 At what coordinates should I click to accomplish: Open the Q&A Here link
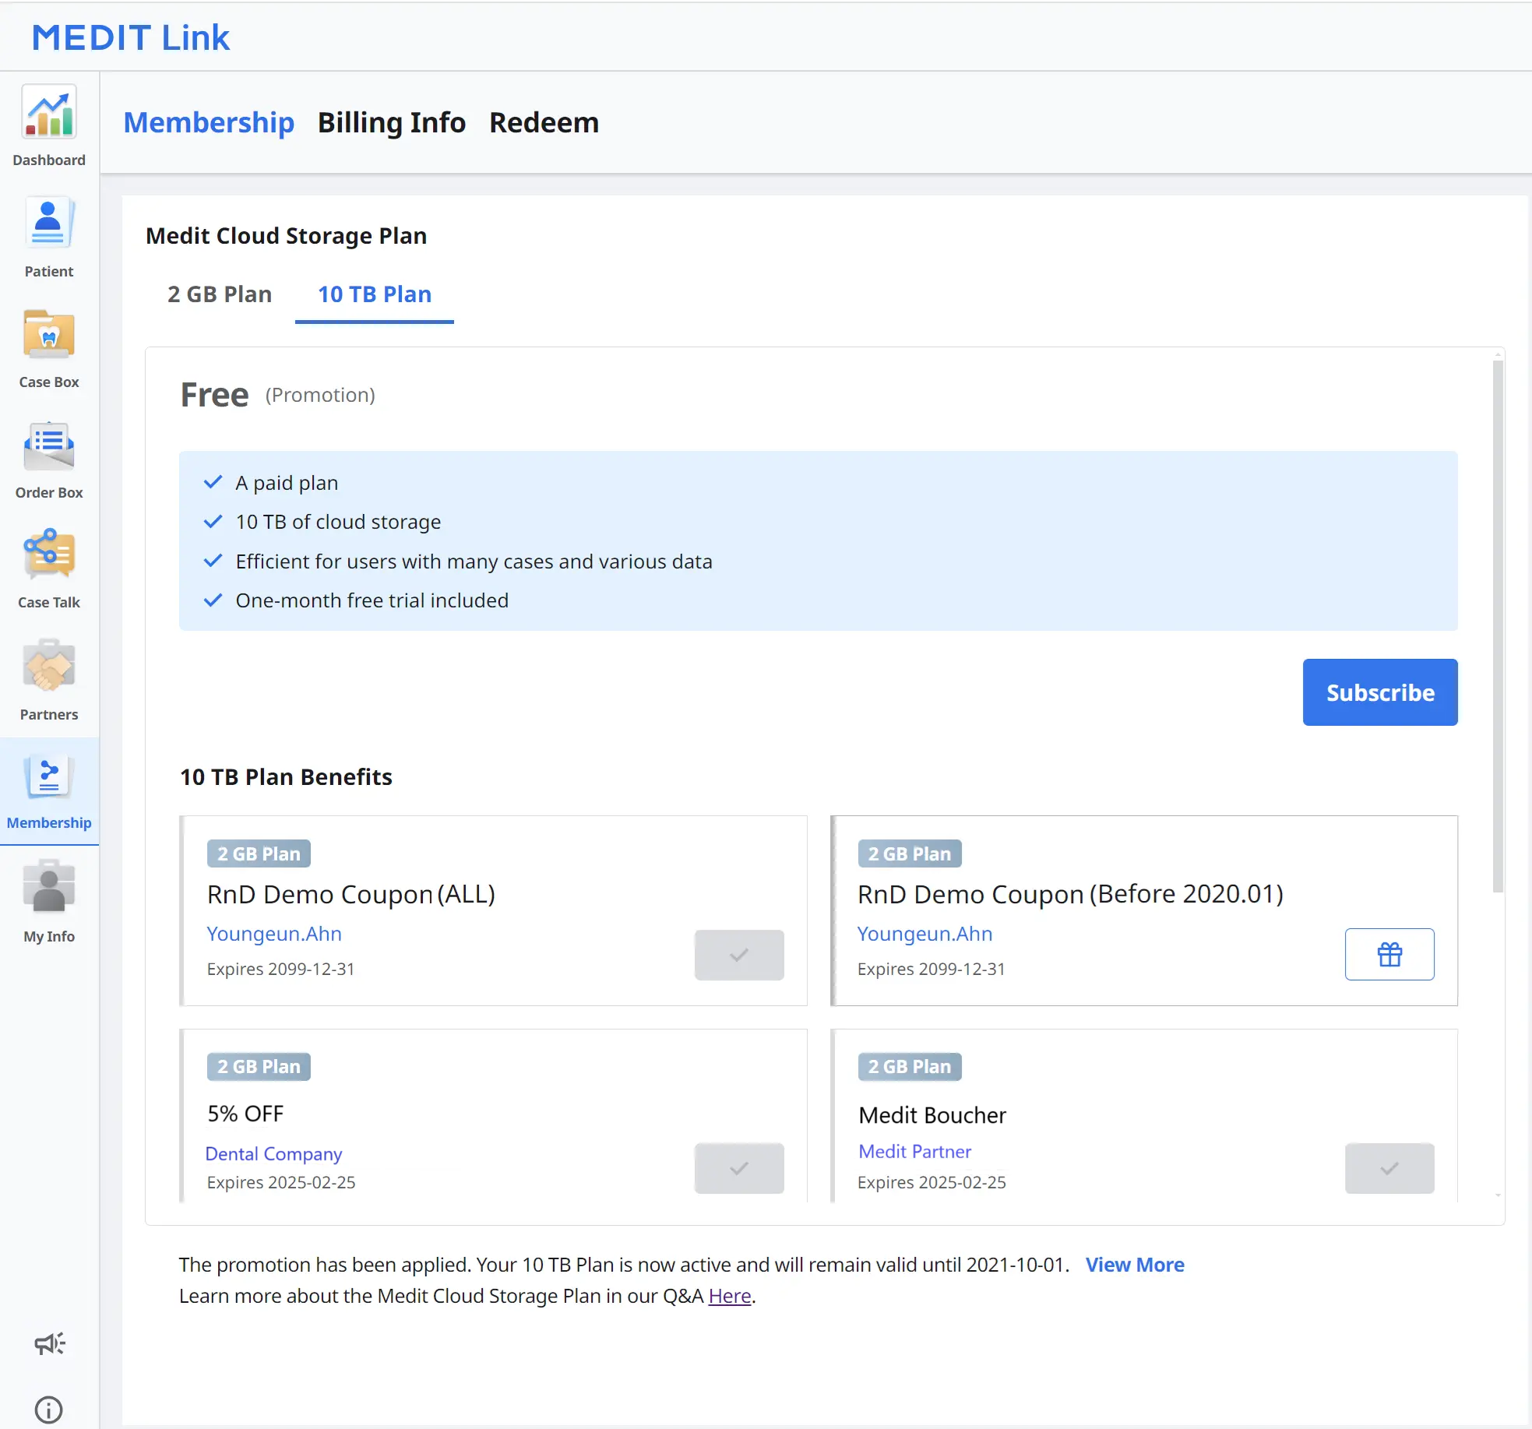[730, 1296]
